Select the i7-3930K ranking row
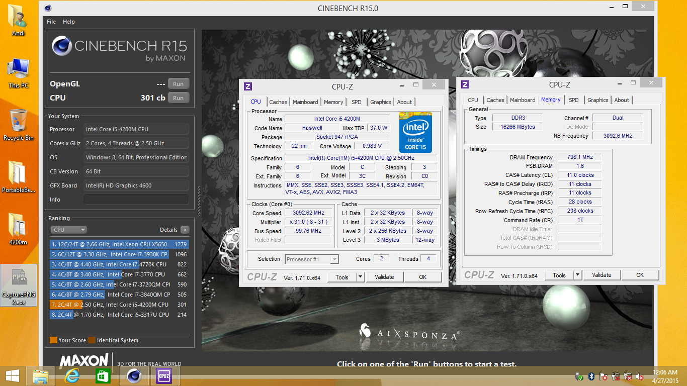This screenshot has width=687, height=386. [x=120, y=254]
